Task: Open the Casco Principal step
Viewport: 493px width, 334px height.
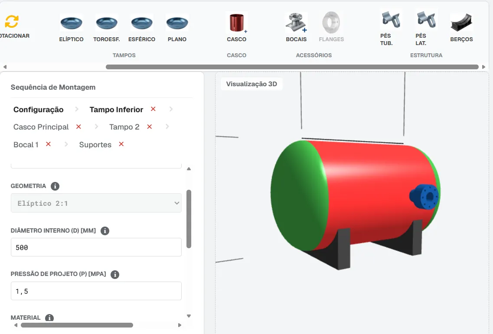Action: click(41, 127)
